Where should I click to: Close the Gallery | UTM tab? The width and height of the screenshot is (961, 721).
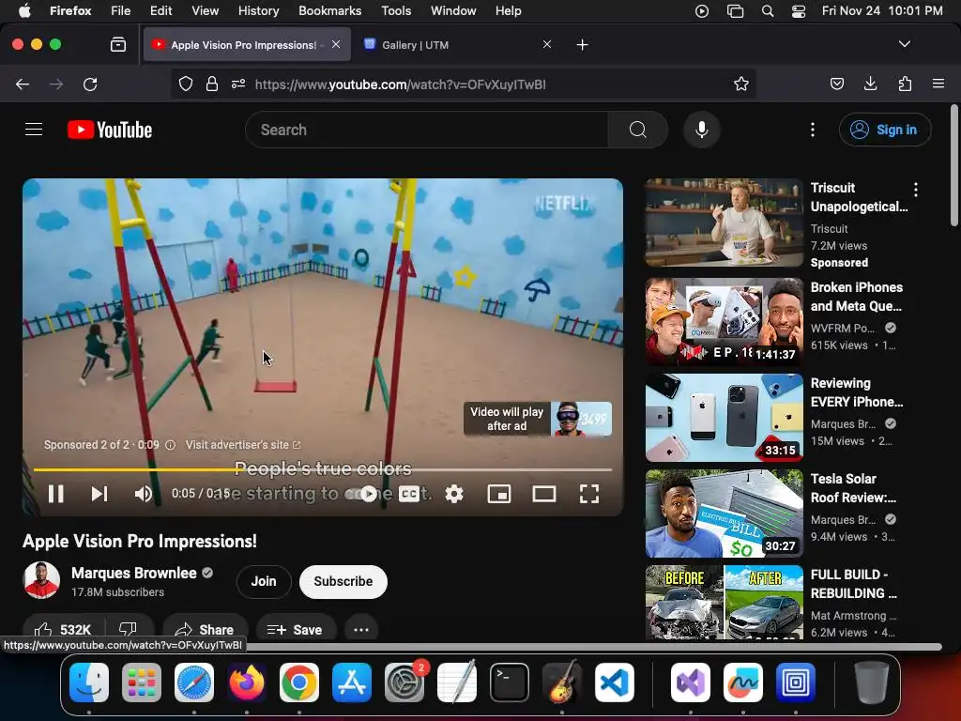click(547, 44)
